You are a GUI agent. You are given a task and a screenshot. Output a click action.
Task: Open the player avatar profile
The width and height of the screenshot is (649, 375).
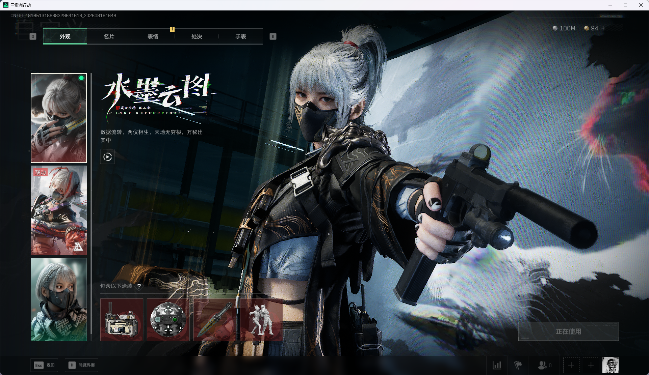pos(611,365)
